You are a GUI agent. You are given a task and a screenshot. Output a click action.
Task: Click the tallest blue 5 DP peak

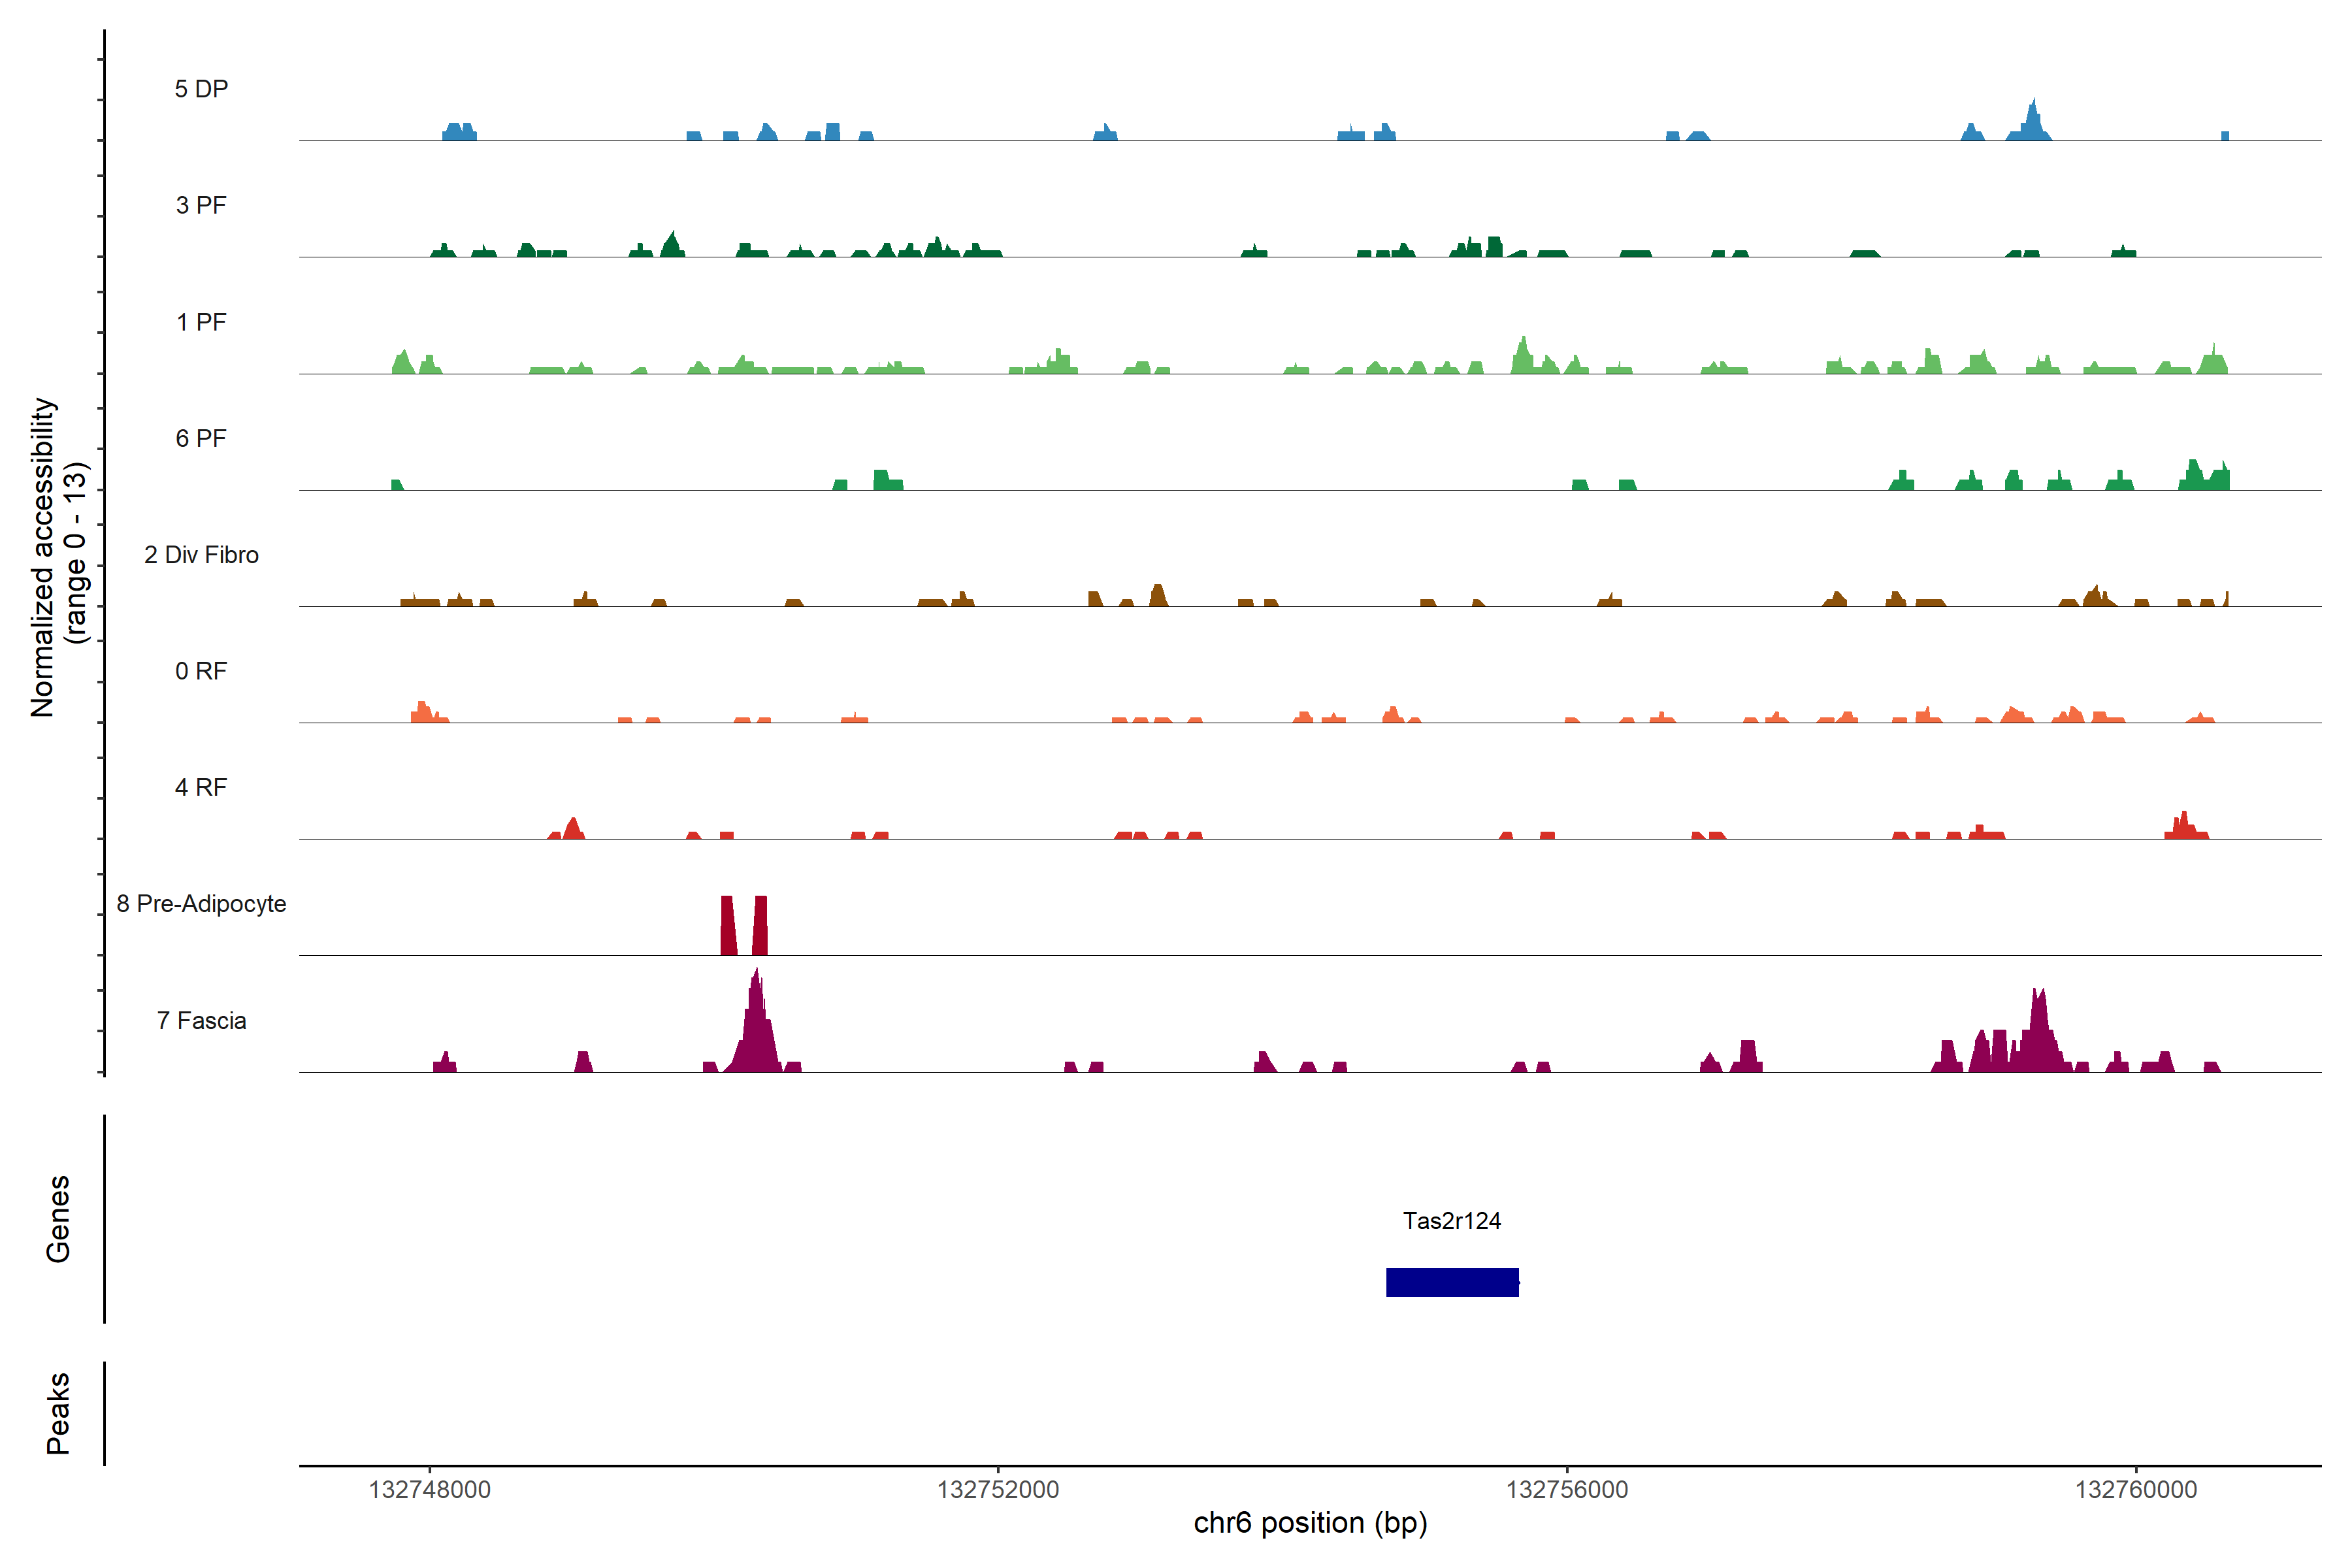(2031, 123)
